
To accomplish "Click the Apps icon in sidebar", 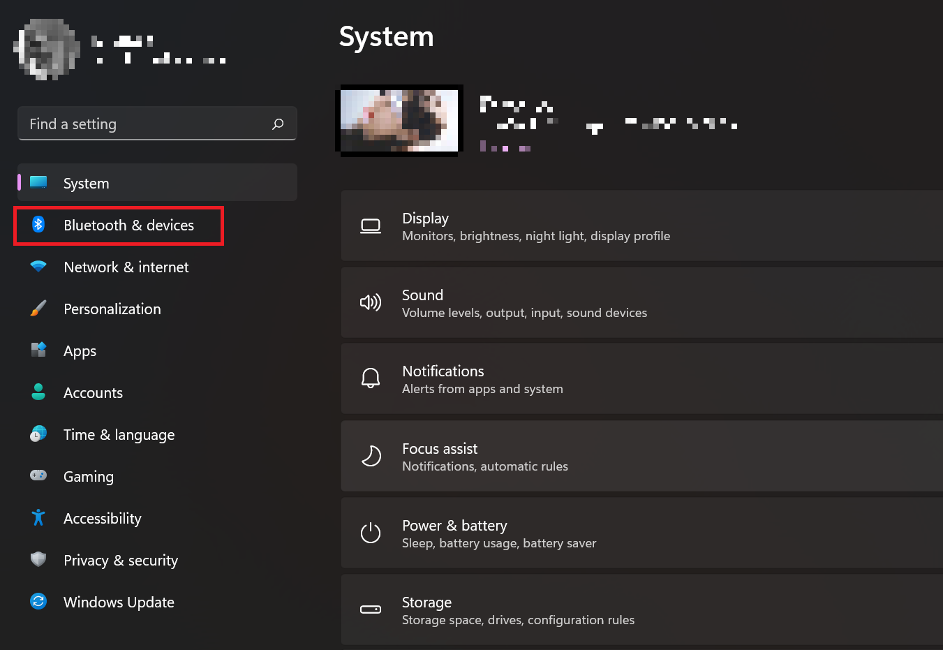I will click(x=38, y=350).
